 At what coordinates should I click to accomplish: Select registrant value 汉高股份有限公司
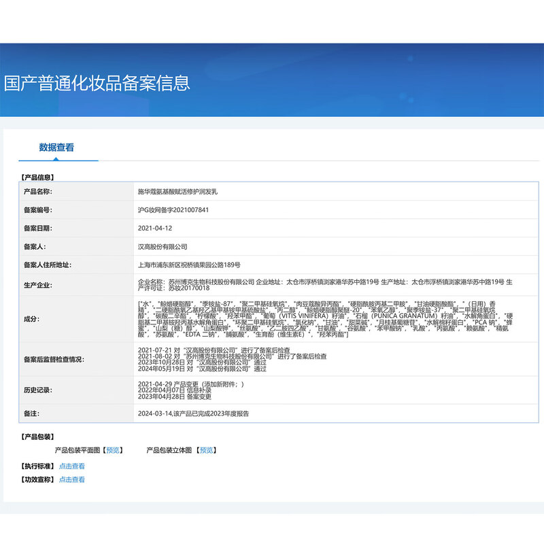point(163,247)
